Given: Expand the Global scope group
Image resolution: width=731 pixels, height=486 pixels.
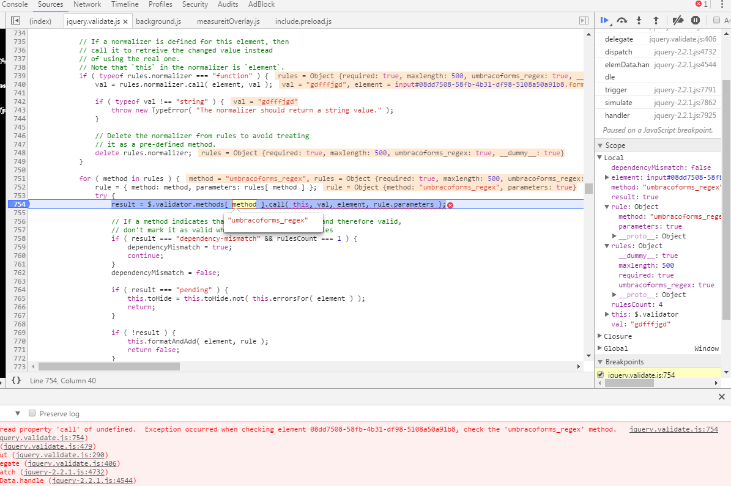Looking at the screenshot, I should click(x=600, y=348).
